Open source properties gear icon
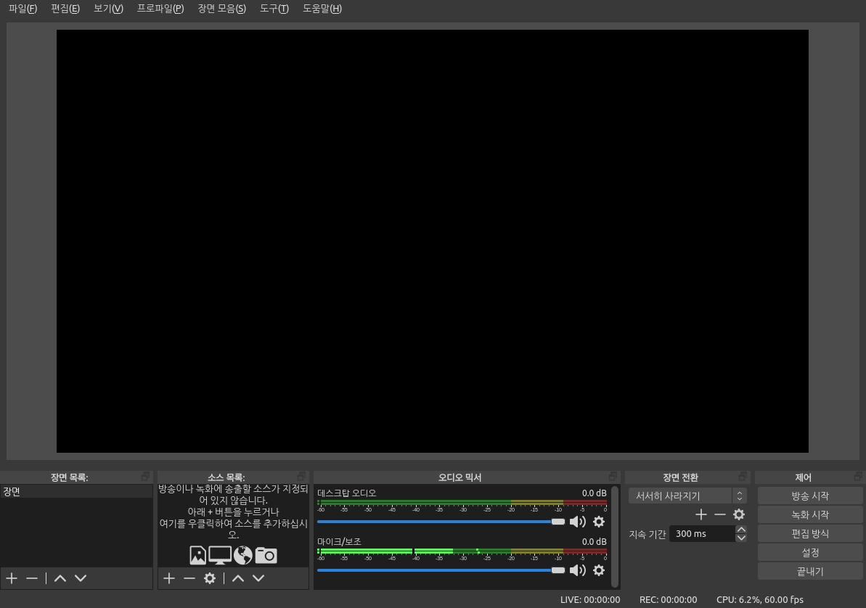The width and height of the screenshot is (866, 608). [210, 578]
